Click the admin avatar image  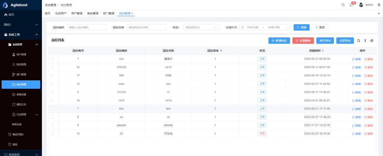pyautogui.click(x=361, y=5)
